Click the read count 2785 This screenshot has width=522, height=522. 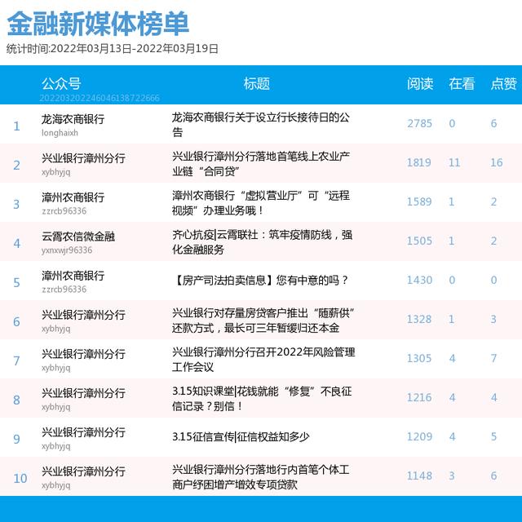pos(419,123)
